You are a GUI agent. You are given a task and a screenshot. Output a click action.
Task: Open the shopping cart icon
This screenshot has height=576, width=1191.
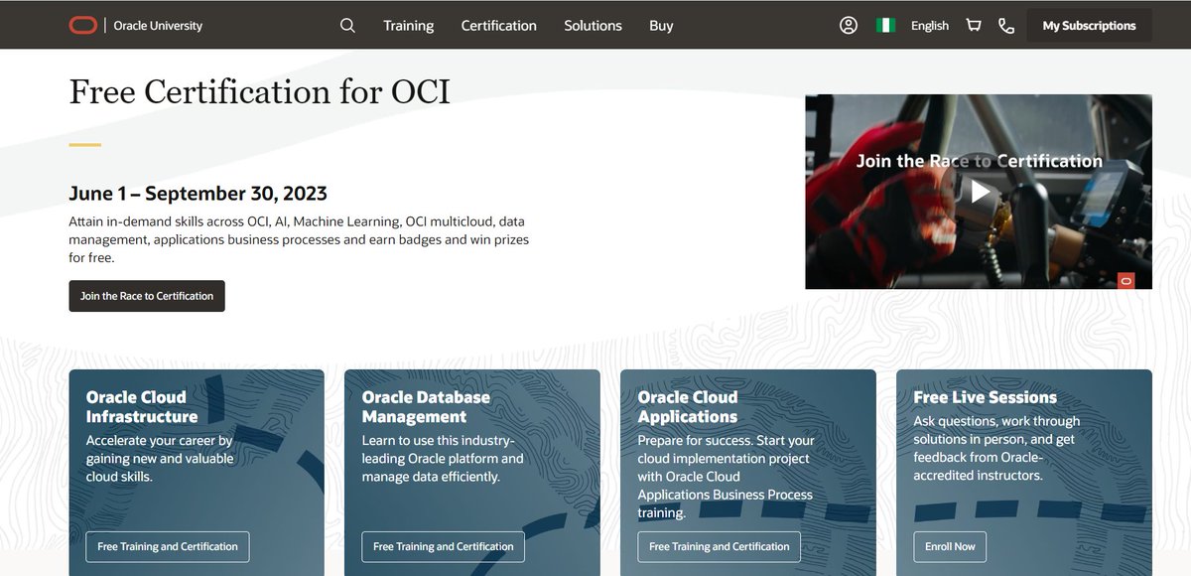click(x=974, y=25)
